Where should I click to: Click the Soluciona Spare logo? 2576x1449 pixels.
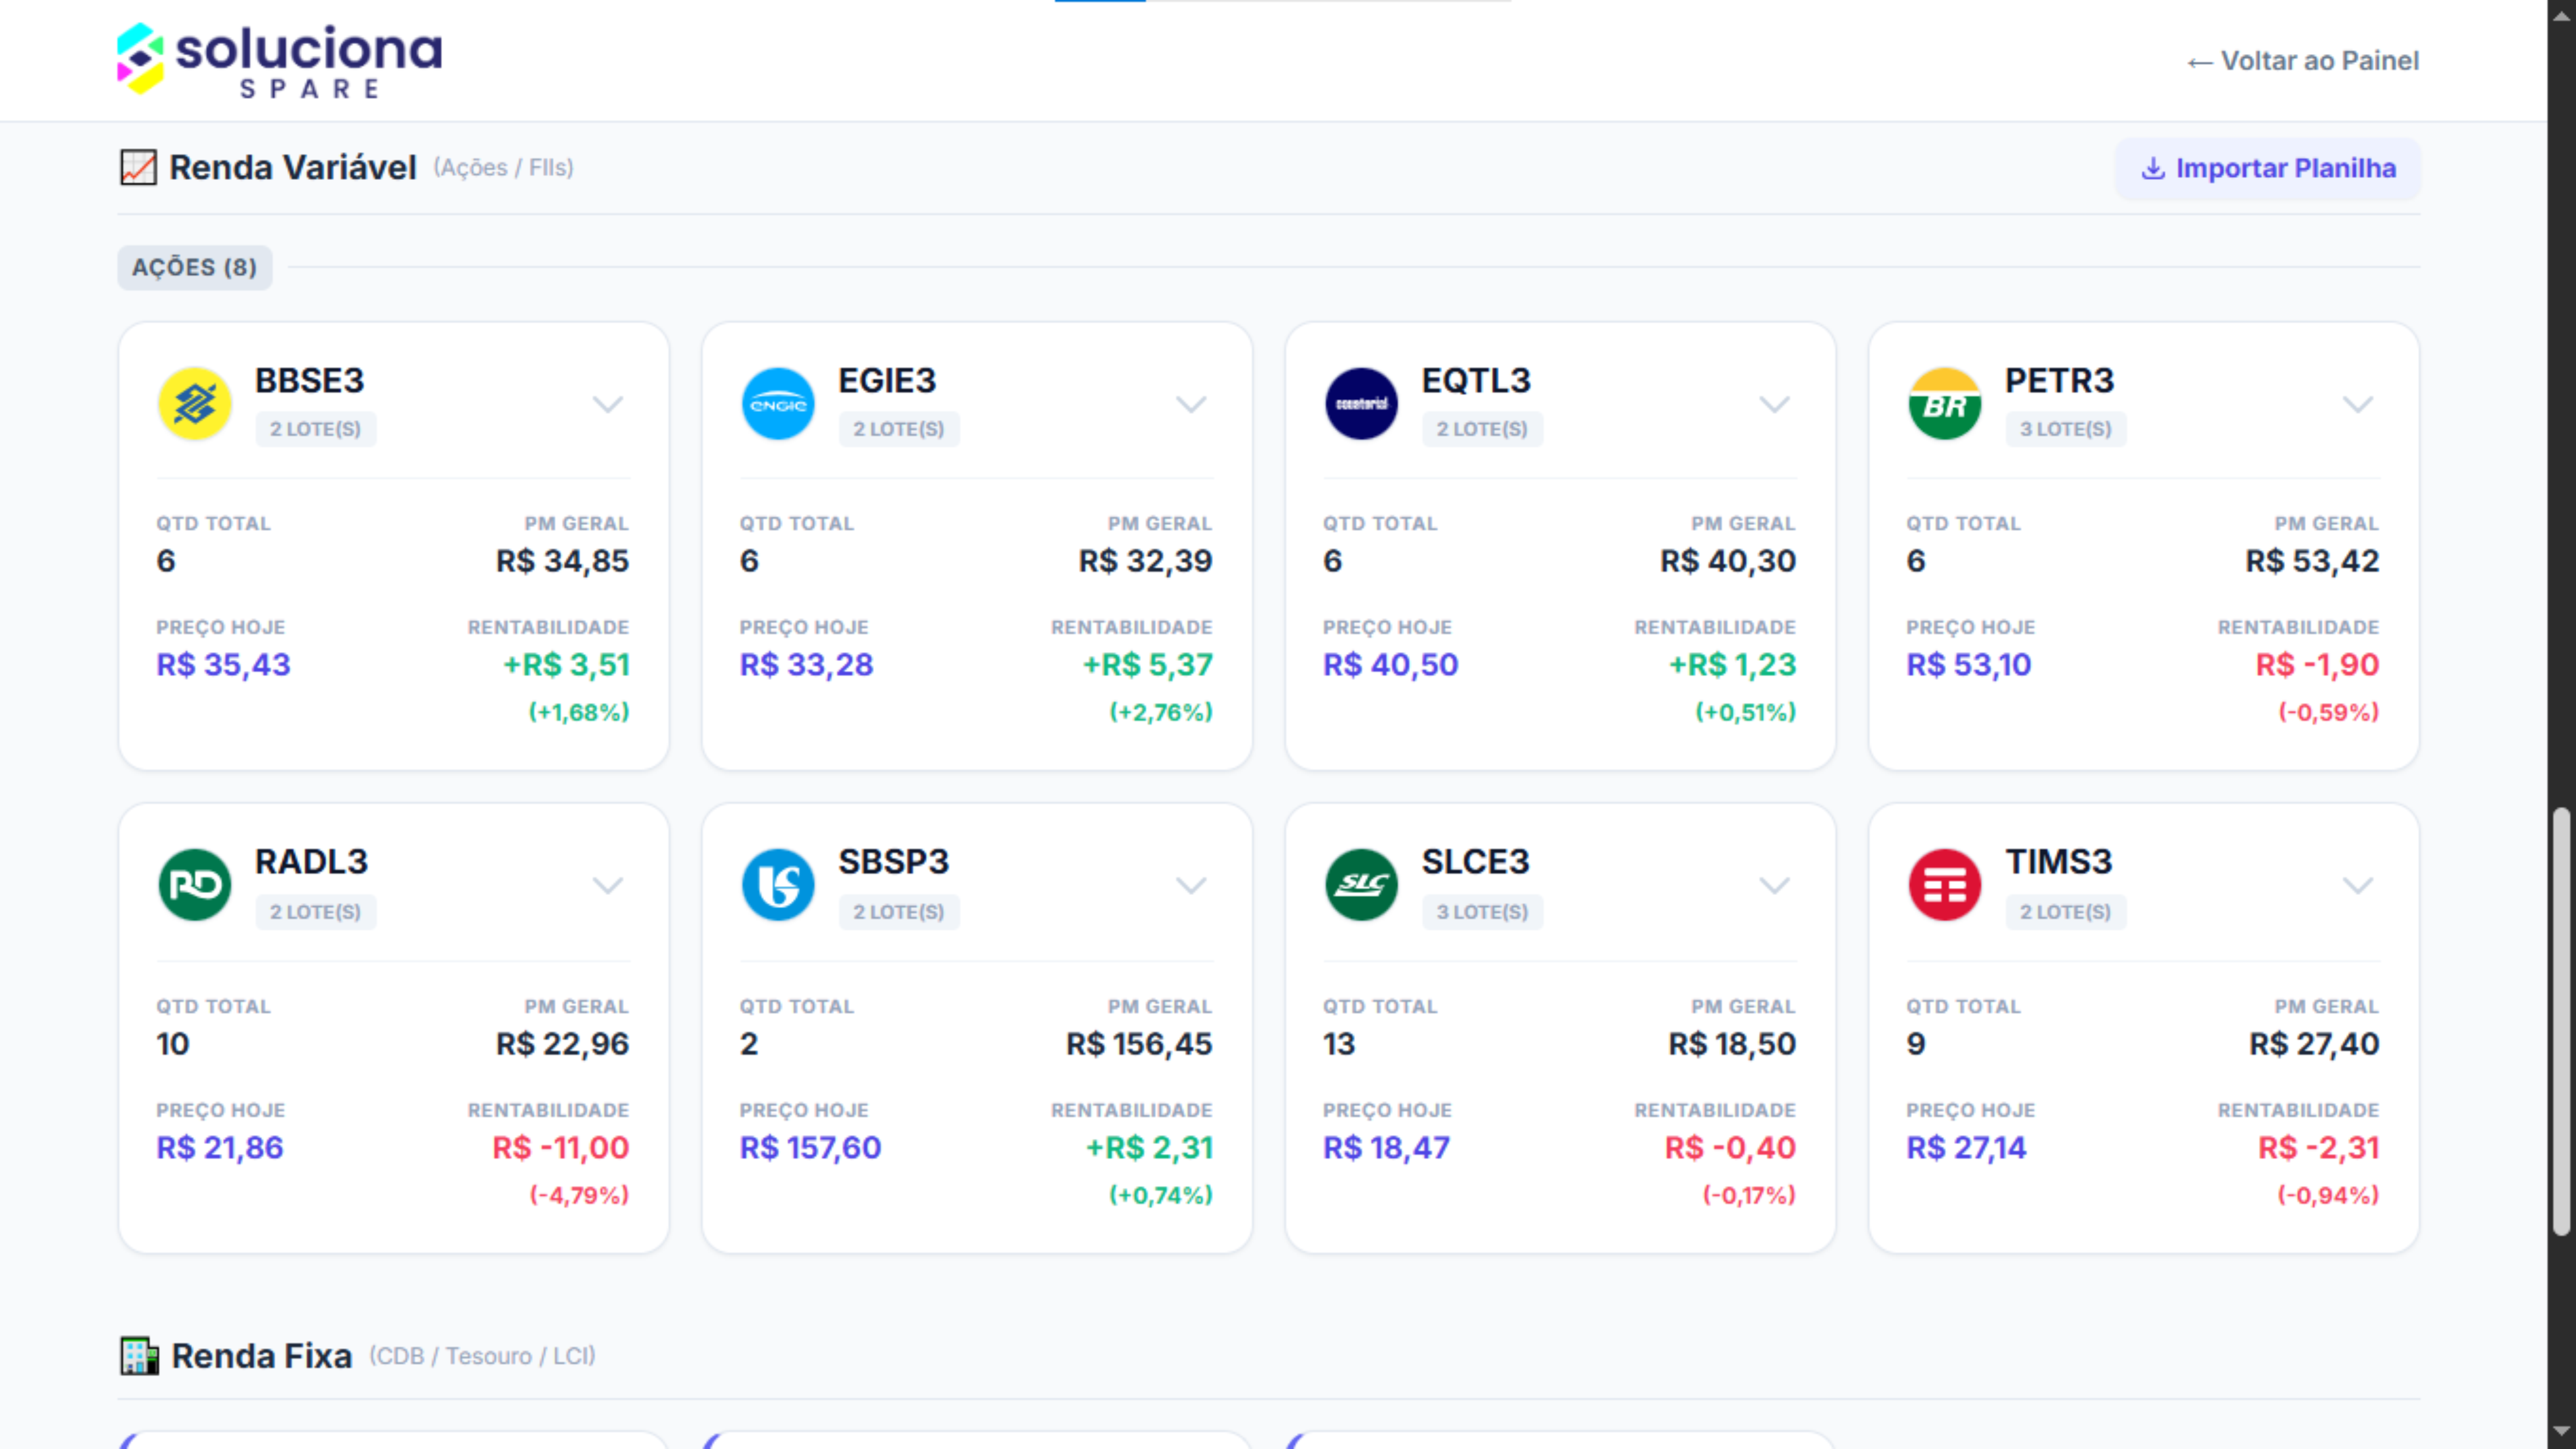click(x=279, y=60)
